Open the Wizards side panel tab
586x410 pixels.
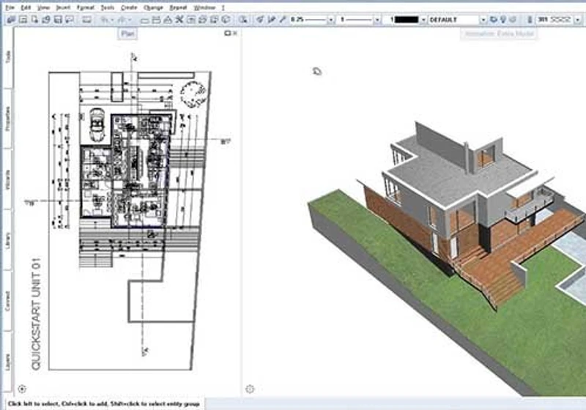tap(8, 179)
